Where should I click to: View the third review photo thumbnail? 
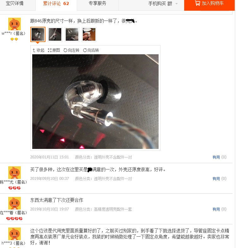pyautogui.click(x=72, y=34)
